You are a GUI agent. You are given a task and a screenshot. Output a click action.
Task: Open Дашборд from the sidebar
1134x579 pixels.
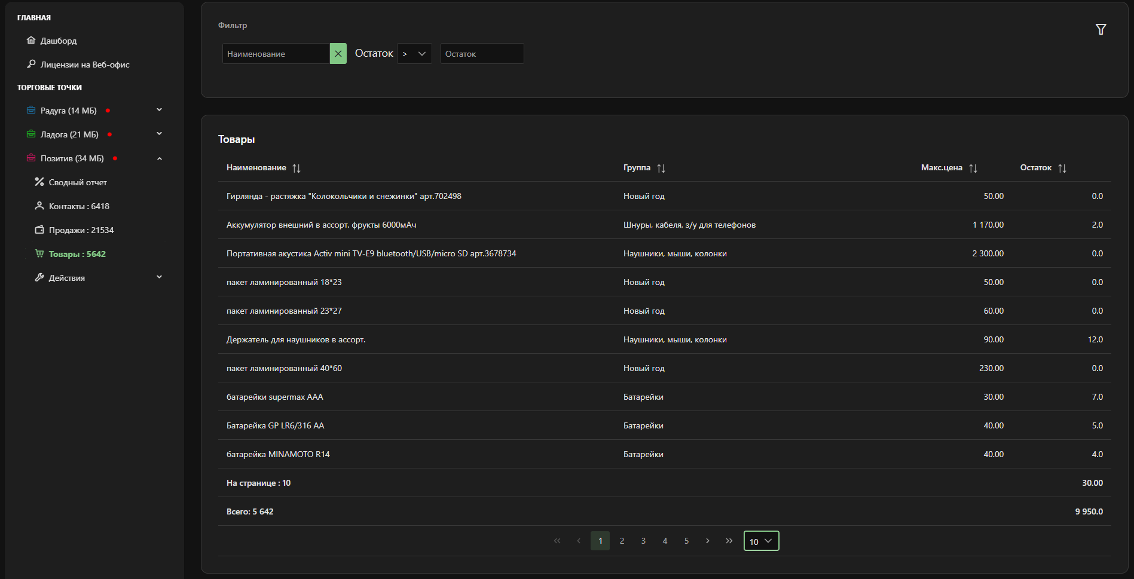click(58, 41)
